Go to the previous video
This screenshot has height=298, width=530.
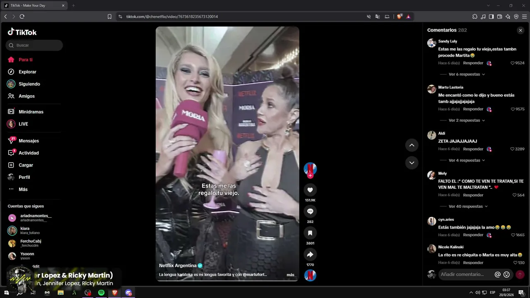pyautogui.click(x=412, y=145)
